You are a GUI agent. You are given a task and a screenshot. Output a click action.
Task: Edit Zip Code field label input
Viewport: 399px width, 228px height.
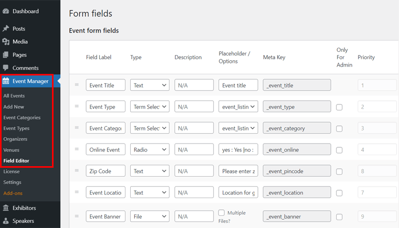click(106, 171)
